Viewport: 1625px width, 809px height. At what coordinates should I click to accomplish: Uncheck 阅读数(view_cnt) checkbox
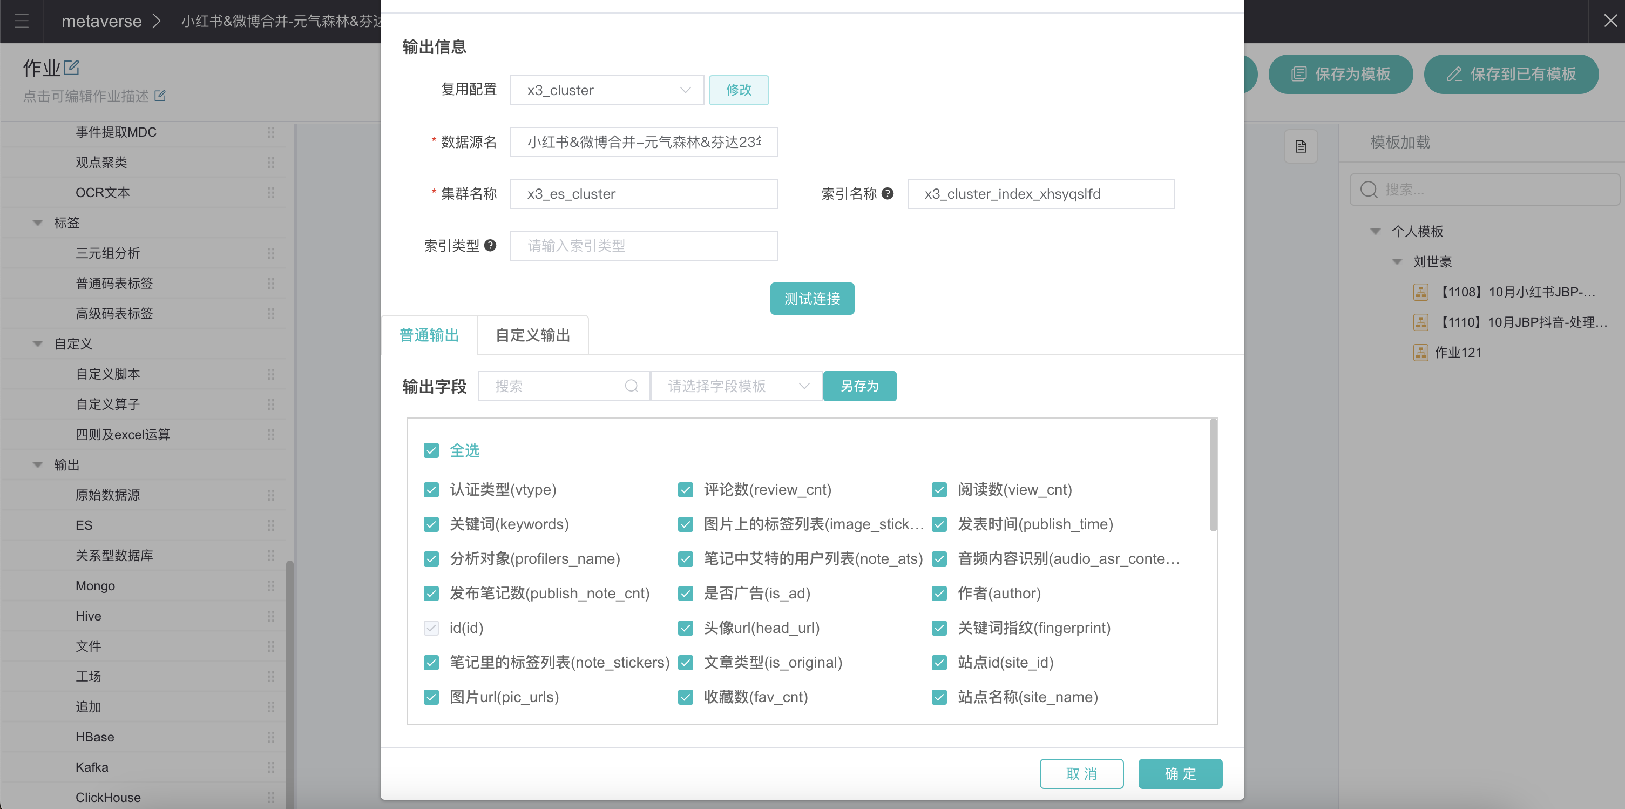[939, 490]
